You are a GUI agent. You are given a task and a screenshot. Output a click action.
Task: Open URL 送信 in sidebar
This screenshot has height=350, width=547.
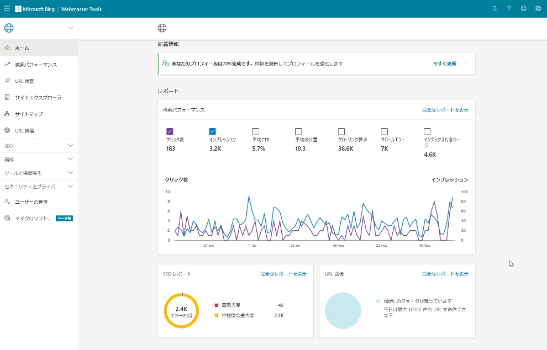[x=39, y=131]
